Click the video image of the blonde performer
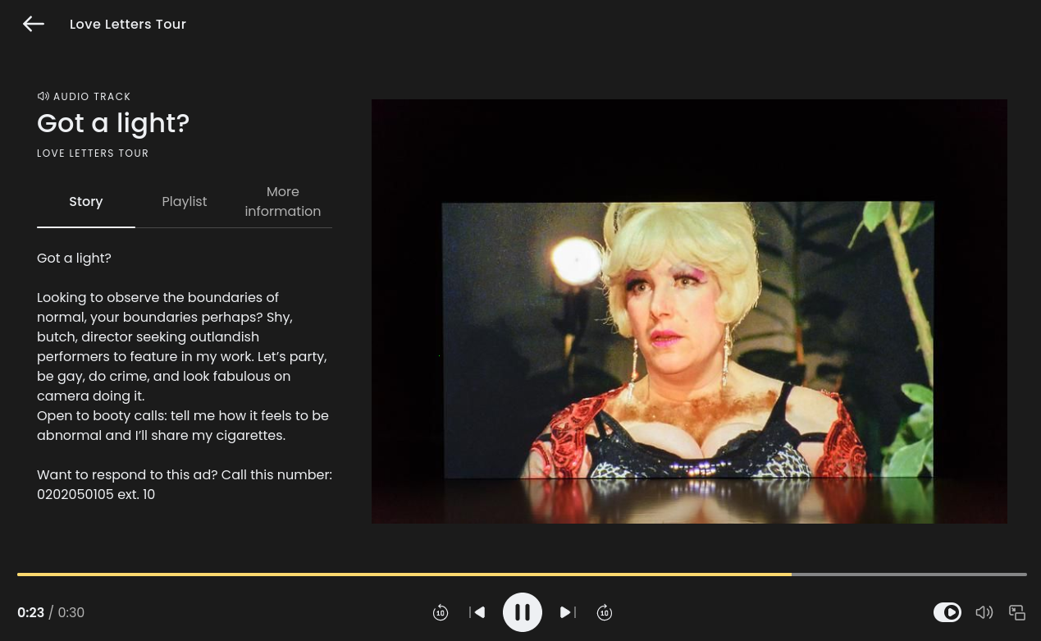The image size is (1041, 641). [x=688, y=328]
